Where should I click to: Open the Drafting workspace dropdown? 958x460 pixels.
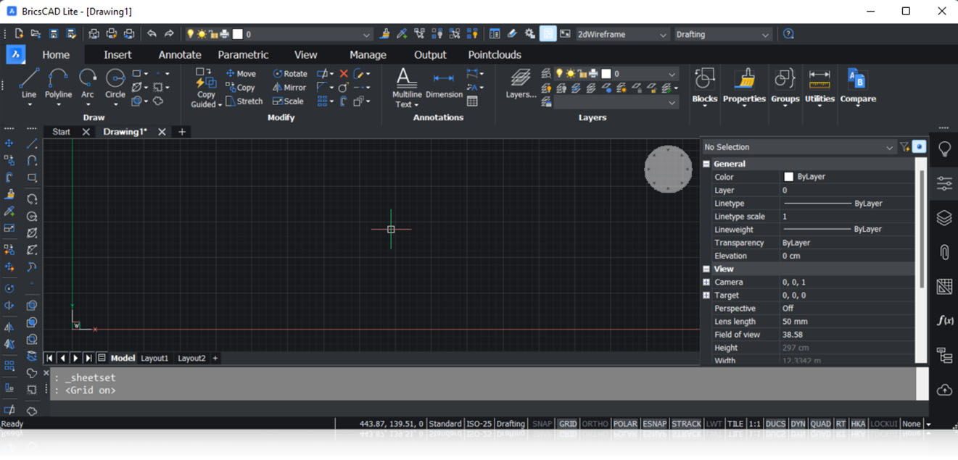722,34
